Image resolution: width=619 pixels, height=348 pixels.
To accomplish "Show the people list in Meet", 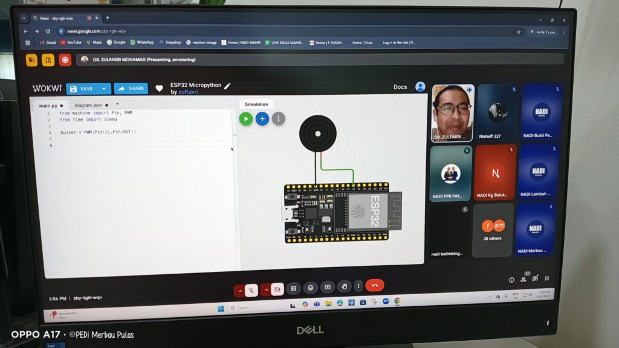I will tap(523, 279).
